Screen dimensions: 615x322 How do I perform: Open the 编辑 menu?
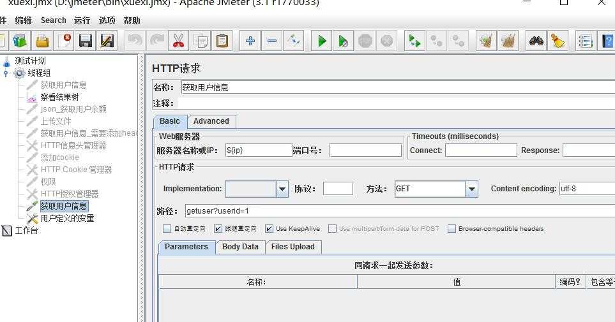click(x=23, y=20)
